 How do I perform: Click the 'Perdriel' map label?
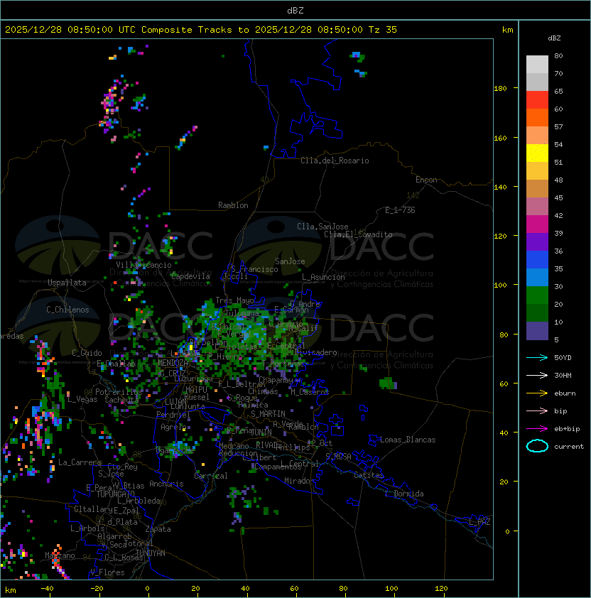[x=173, y=414]
